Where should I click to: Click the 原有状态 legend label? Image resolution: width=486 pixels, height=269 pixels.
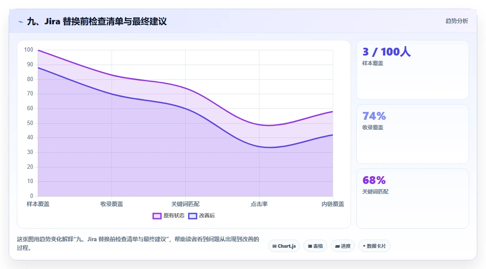point(174,215)
